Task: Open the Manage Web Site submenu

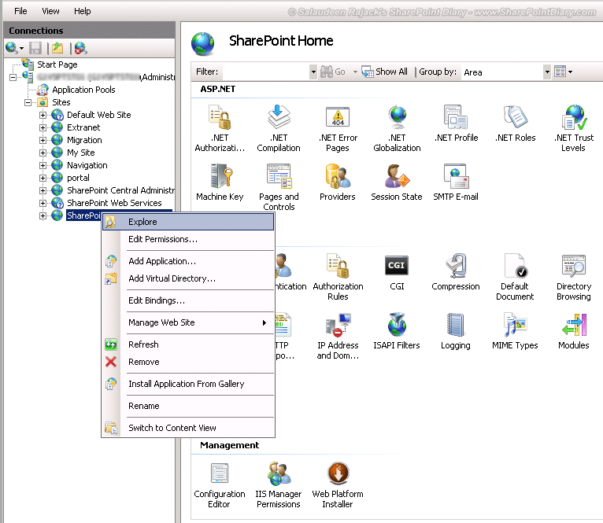Action: pyautogui.click(x=188, y=322)
